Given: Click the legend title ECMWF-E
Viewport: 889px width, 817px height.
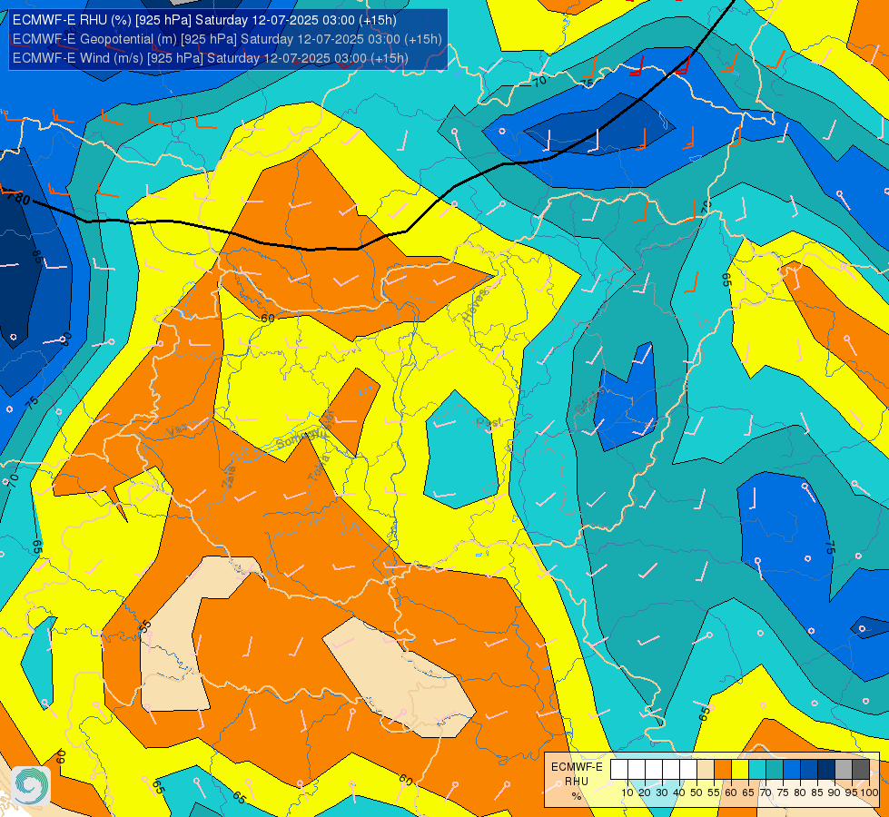Looking at the screenshot, I should 577,767.
